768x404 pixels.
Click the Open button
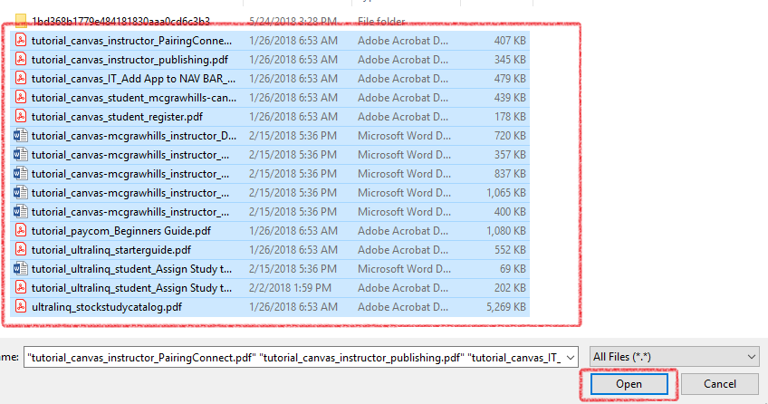(629, 384)
